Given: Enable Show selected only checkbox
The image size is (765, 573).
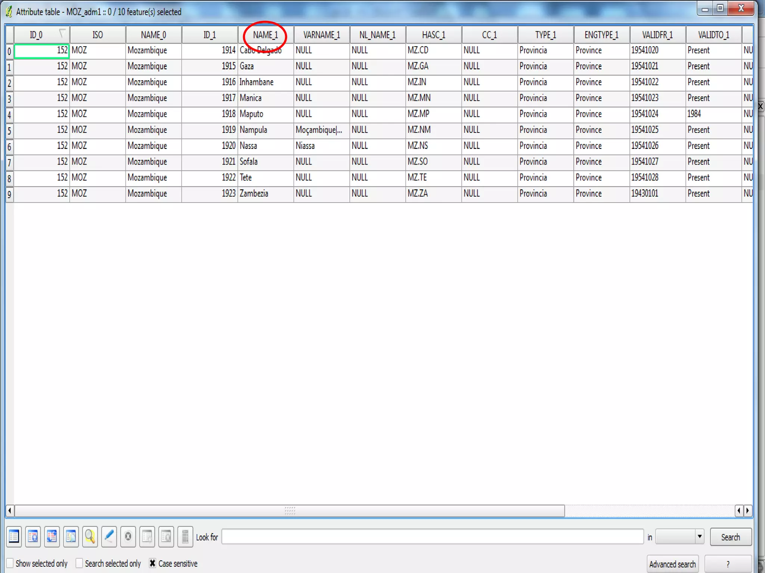Looking at the screenshot, I should 10,563.
